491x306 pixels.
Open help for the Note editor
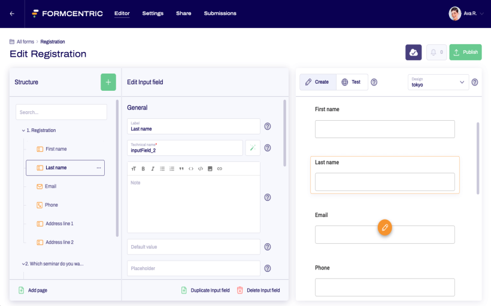pos(268,197)
